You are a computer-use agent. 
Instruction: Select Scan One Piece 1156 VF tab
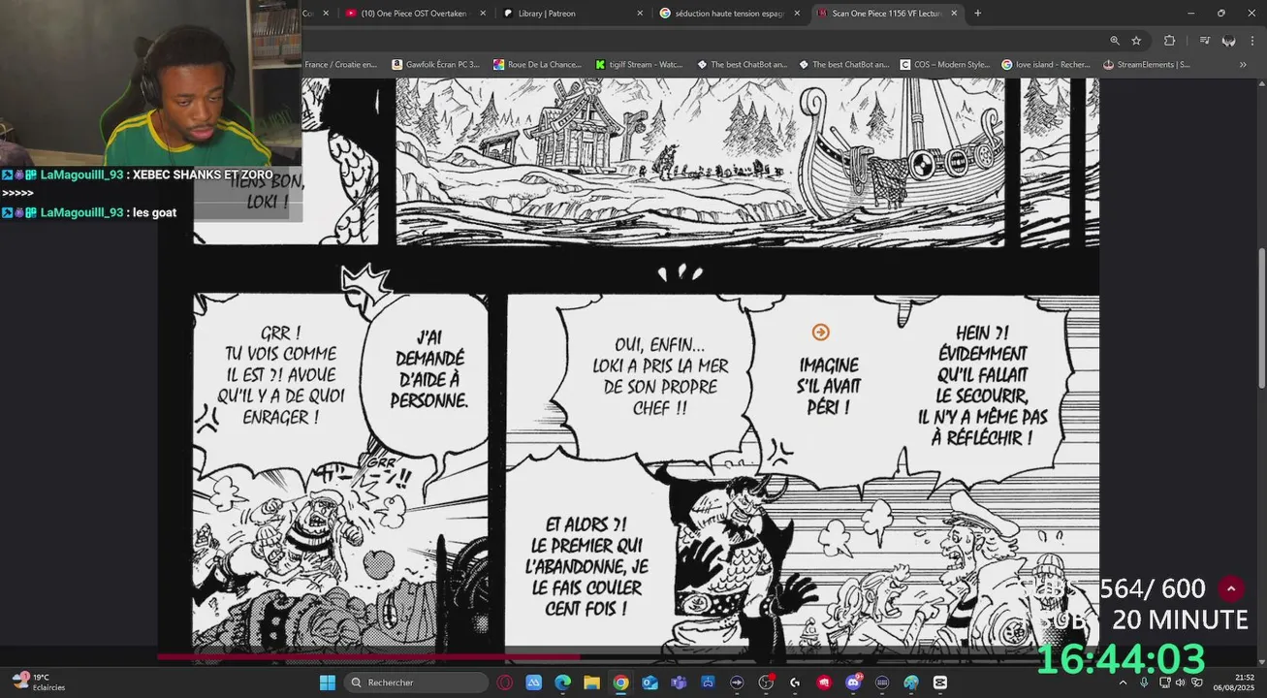pyautogui.click(x=886, y=14)
